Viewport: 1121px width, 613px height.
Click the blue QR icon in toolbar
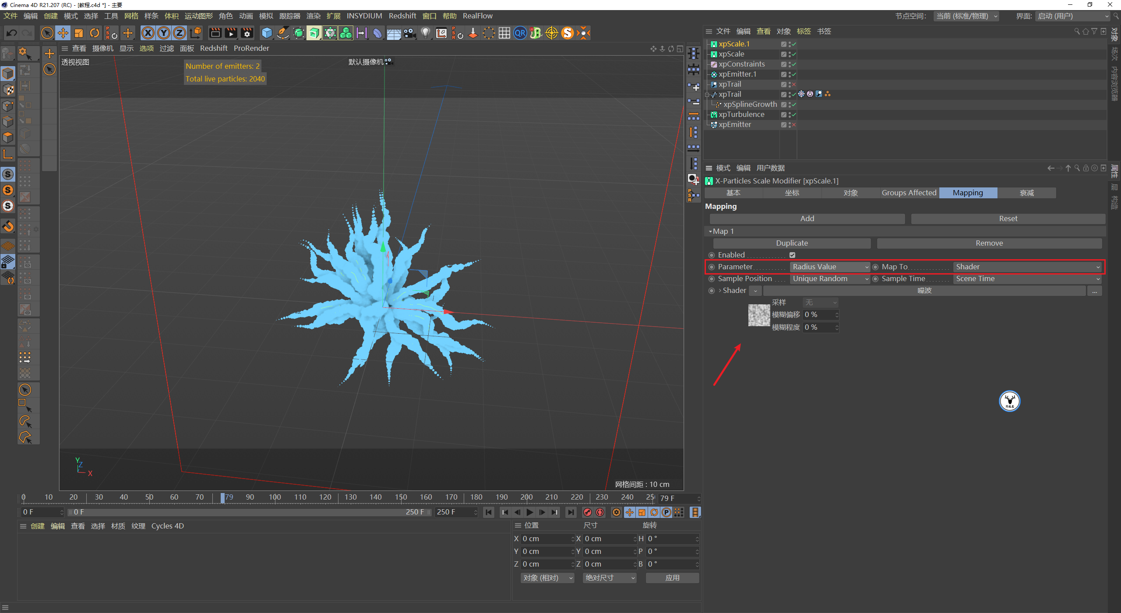tap(520, 33)
